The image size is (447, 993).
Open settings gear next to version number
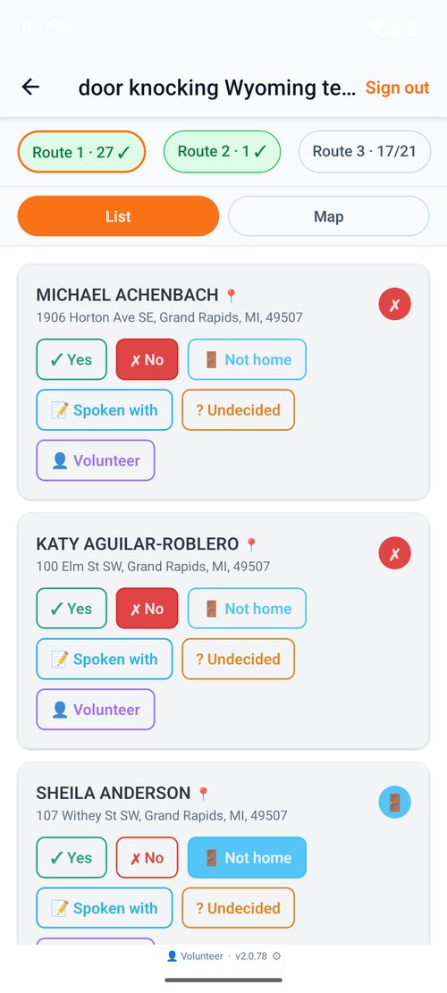[276, 956]
